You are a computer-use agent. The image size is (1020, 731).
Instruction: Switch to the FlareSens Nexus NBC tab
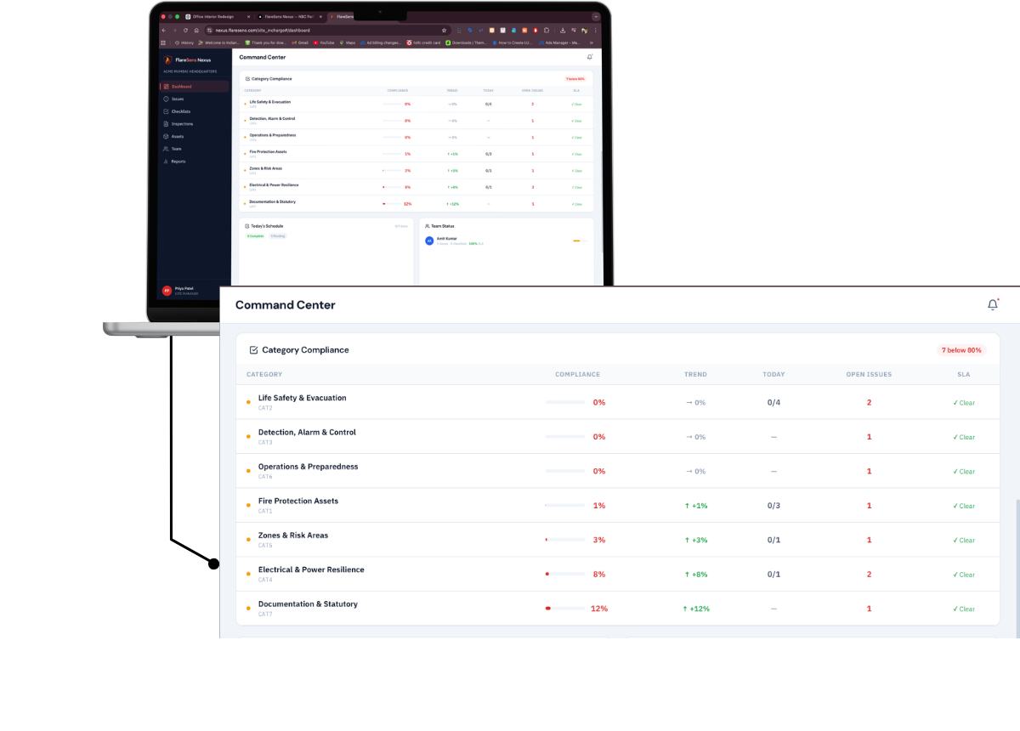pyautogui.click(x=288, y=15)
